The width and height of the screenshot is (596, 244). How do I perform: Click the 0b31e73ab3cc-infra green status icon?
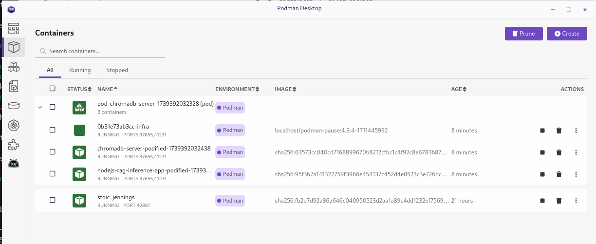coord(79,130)
